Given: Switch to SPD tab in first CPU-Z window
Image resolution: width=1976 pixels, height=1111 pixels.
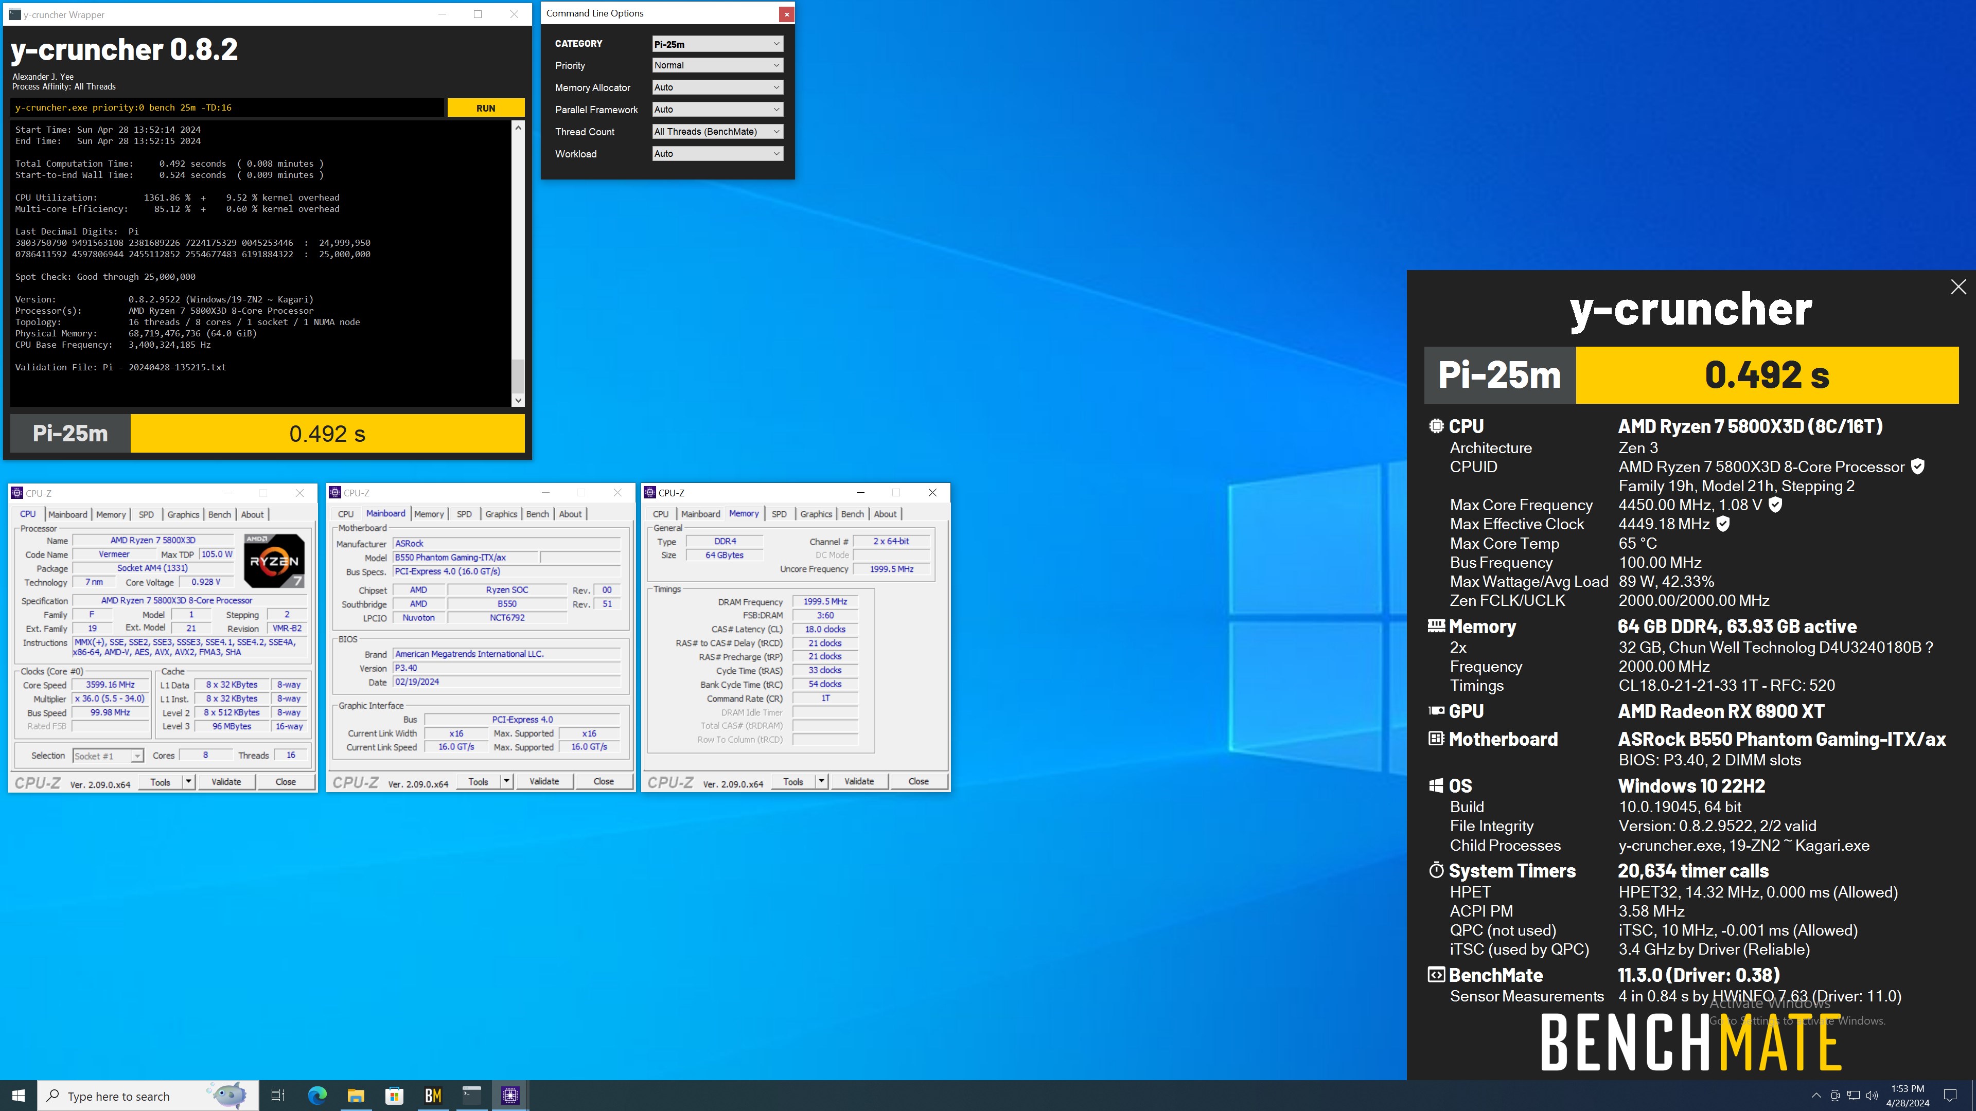Looking at the screenshot, I should coord(146,514).
